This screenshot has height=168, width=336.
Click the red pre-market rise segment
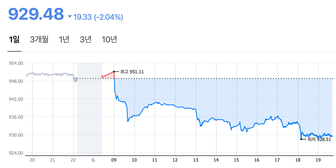point(108,75)
